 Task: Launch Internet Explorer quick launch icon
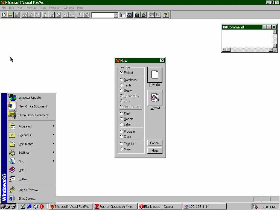(x=29, y=207)
